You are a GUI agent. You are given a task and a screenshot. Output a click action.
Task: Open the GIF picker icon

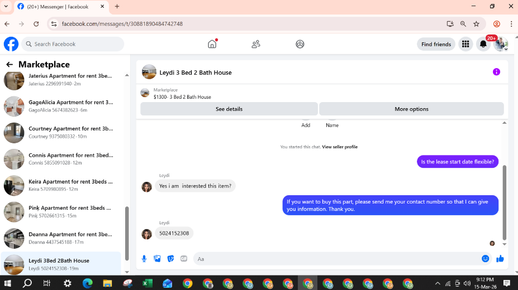(x=184, y=259)
